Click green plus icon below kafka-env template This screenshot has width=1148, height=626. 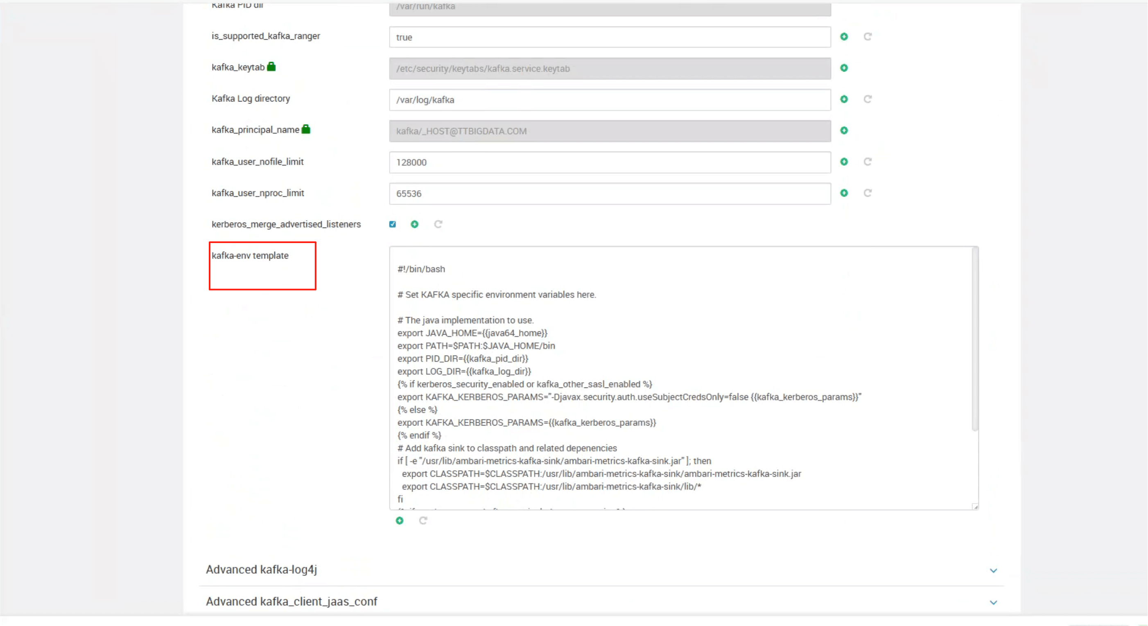(399, 520)
